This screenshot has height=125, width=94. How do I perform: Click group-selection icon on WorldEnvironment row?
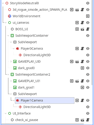coord(88,16)
